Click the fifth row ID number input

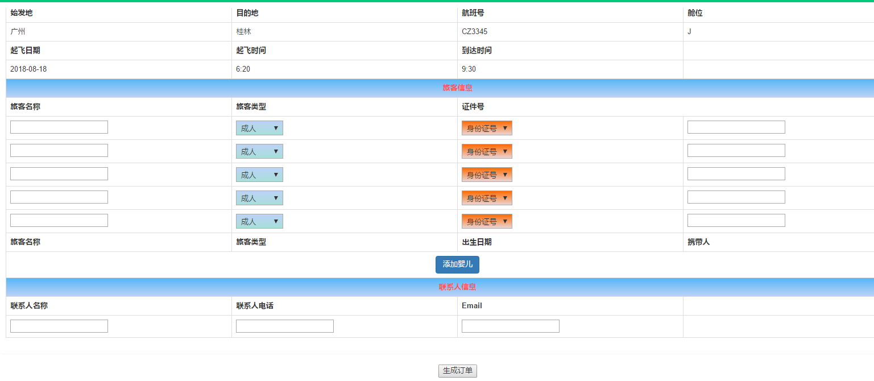tap(736, 220)
